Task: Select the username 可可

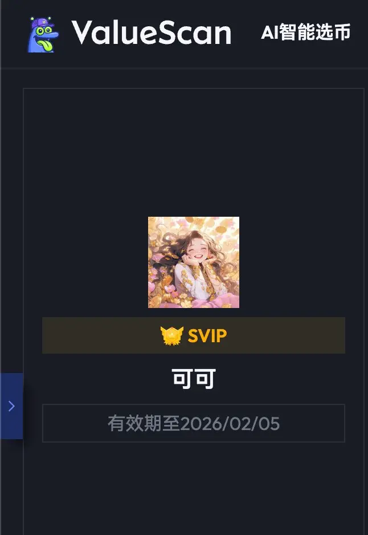Action: (x=194, y=379)
